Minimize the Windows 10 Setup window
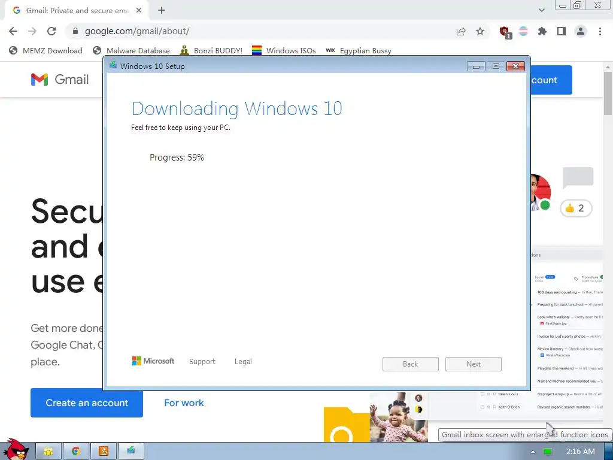The width and height of the screenshot is (613, 460). [476, 66]
